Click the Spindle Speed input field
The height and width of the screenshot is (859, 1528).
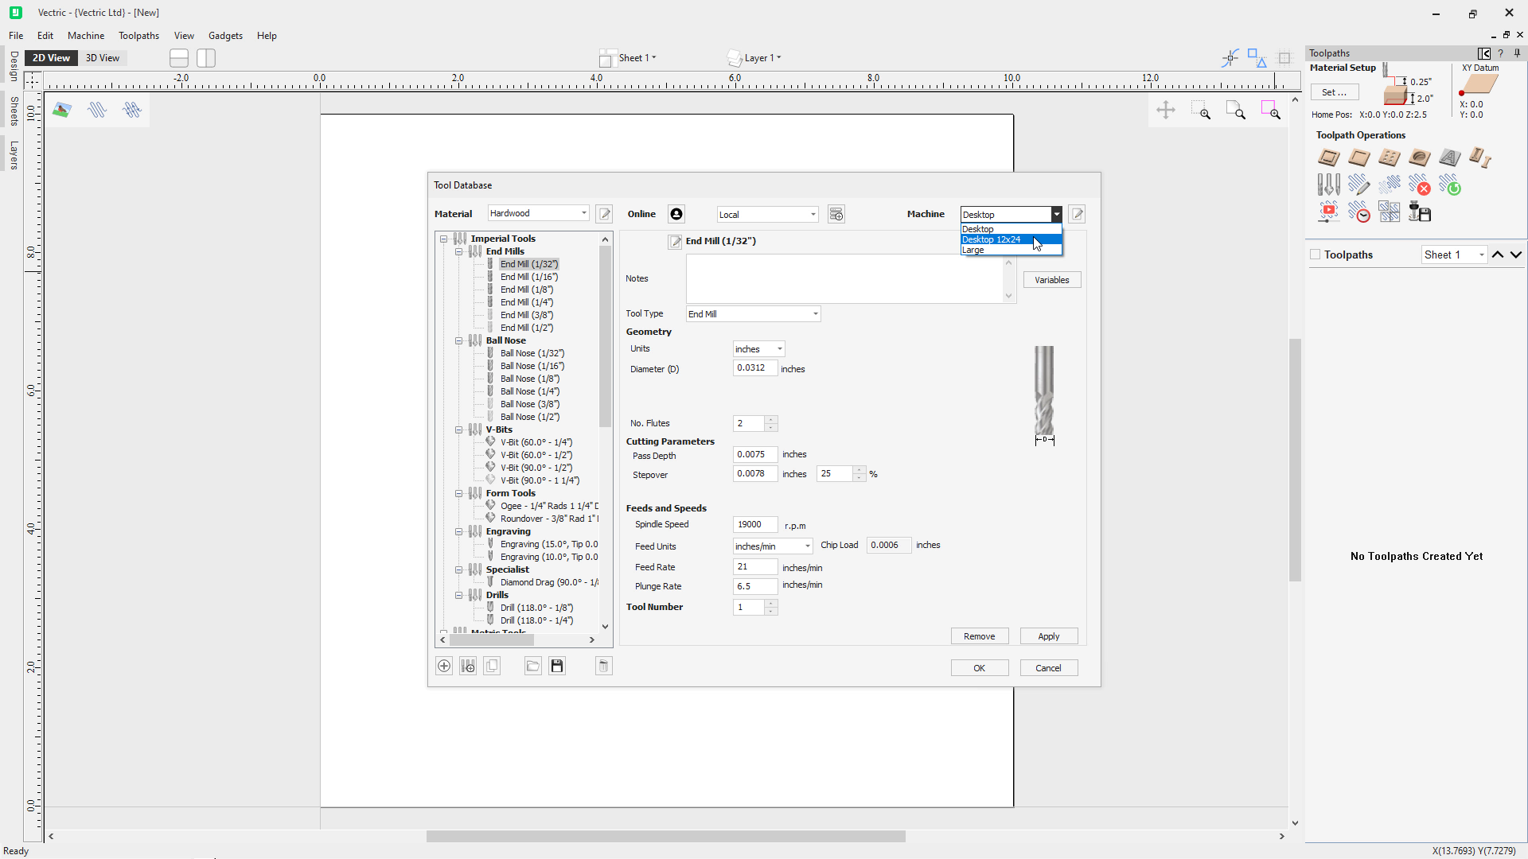[x=754, y=525]
